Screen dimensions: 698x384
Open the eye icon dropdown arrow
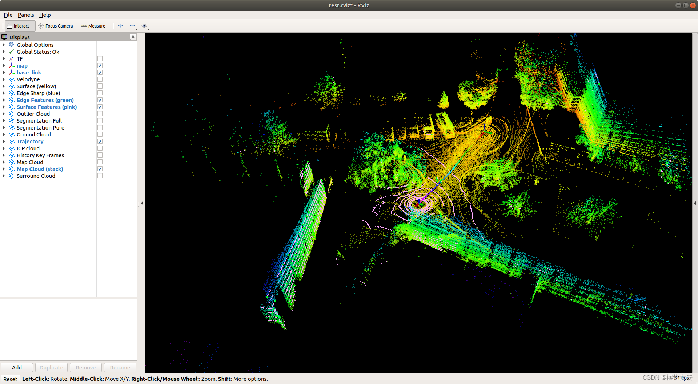pos(148,29)
